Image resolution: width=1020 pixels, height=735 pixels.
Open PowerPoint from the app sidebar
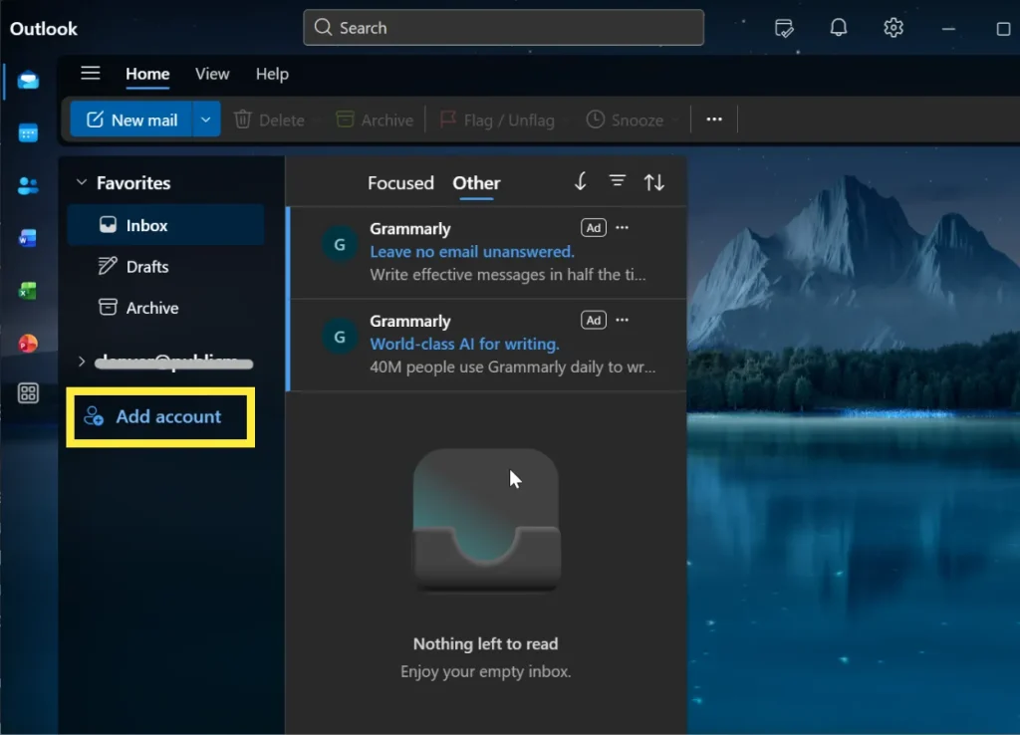(x=27, y=344)
